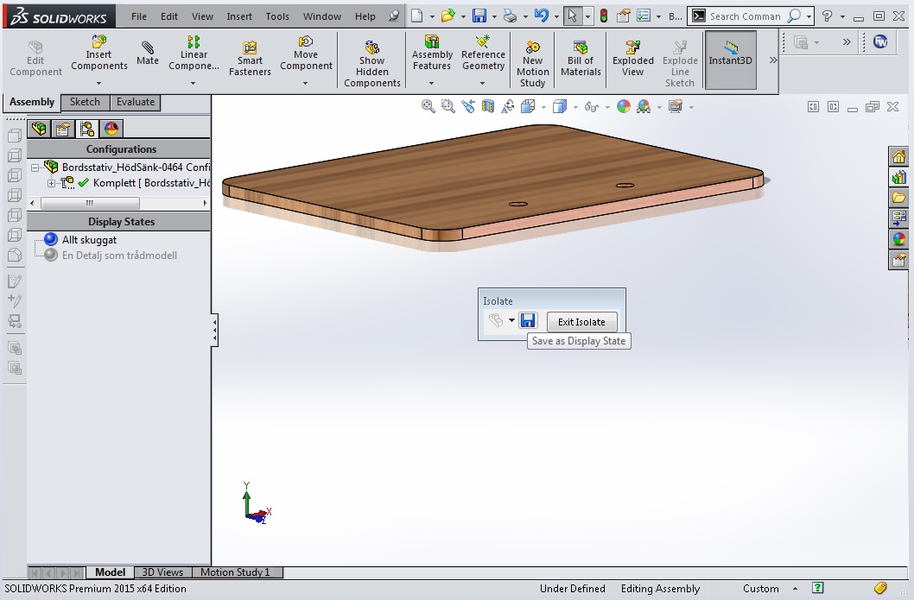Open the ConfigurationManager tab icon
The image size is (914, 600).
pyautogui.click(x=87, y=129)
